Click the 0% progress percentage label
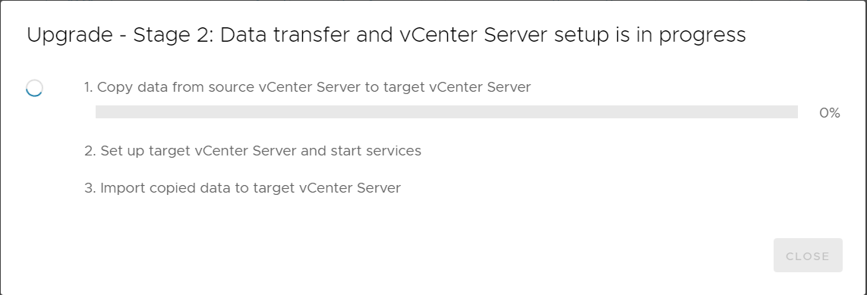 [829, 113]
